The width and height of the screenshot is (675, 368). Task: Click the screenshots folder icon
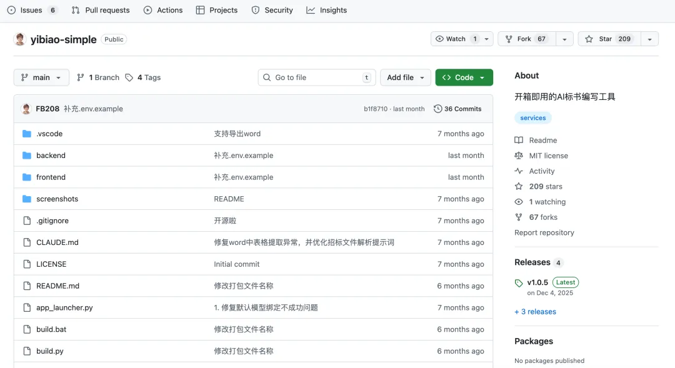coord(27,199)
